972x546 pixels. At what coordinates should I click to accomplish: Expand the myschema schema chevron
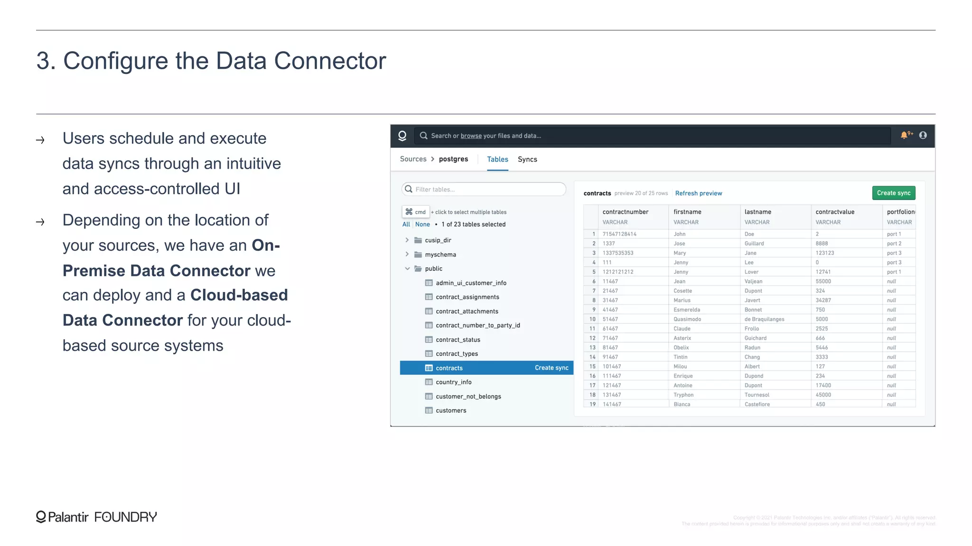tap(407, 255)
